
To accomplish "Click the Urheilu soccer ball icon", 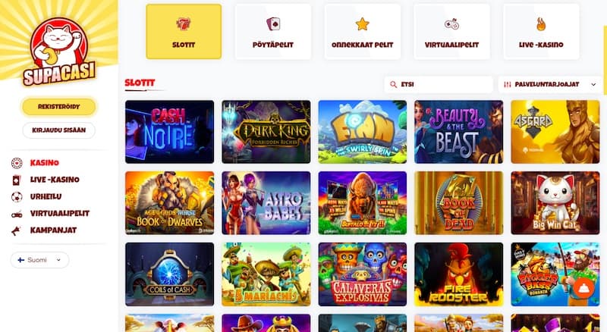I will 17,197.
